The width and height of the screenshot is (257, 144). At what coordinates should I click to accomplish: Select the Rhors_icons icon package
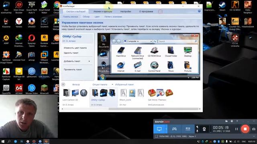(x=132, y=97)
